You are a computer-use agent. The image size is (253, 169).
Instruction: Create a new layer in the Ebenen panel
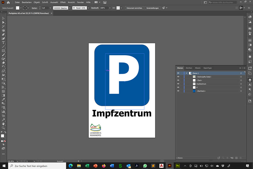tap(236, 158)
